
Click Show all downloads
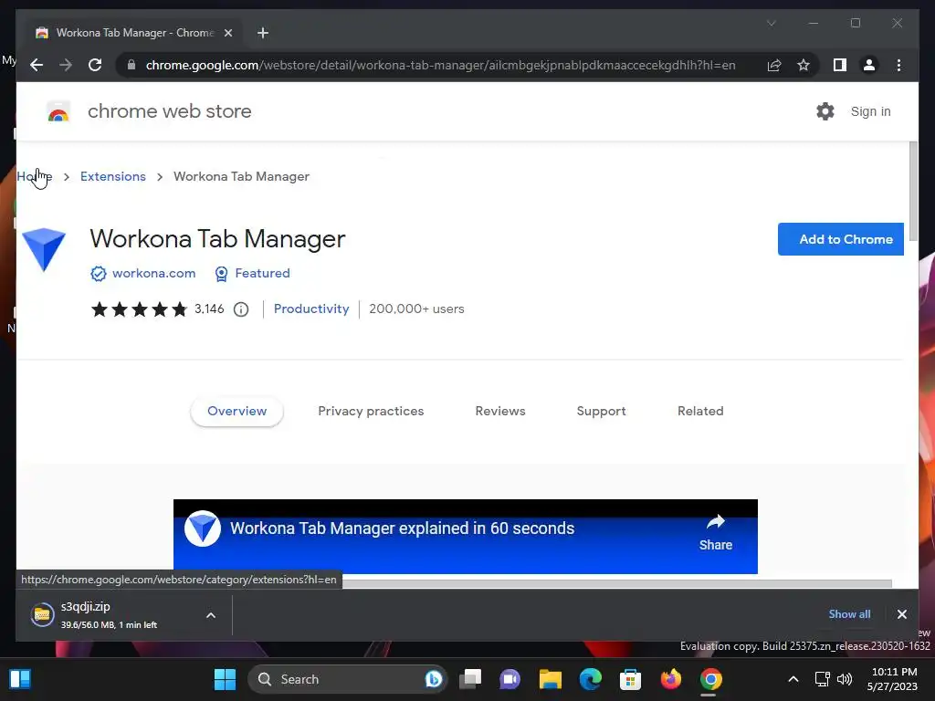(x=849, y=614)
